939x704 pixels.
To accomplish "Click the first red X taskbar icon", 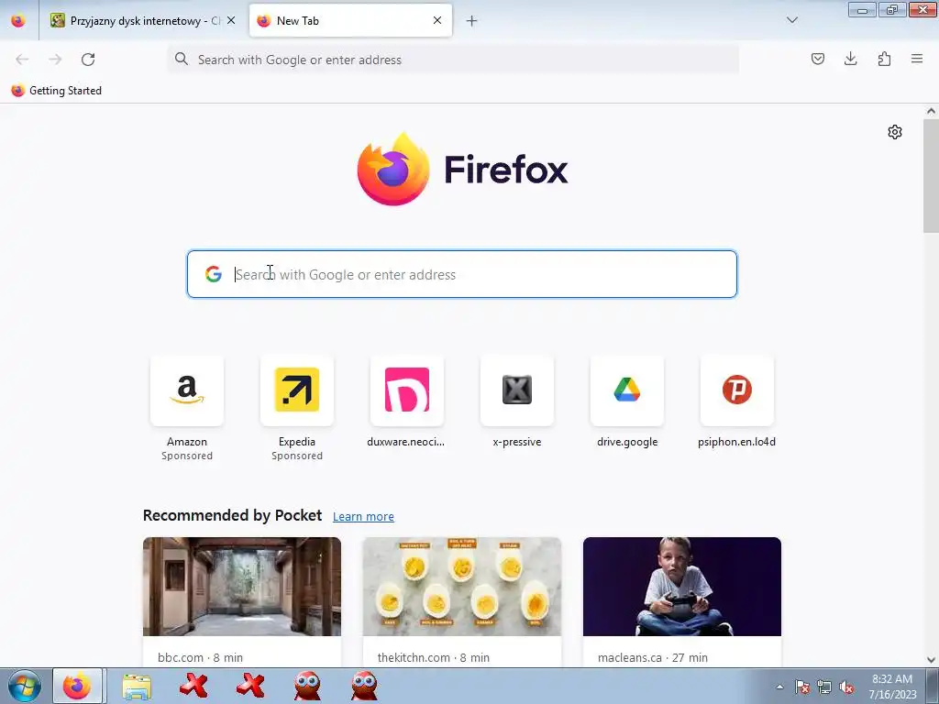I will [x=193, y=686].
